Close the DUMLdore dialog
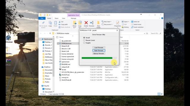The width and height of the screenshot is (190, 106). (x=117, y=31)
